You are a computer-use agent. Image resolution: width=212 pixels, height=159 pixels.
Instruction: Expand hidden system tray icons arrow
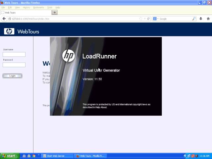pyautogui.click(x=185, y=156)
